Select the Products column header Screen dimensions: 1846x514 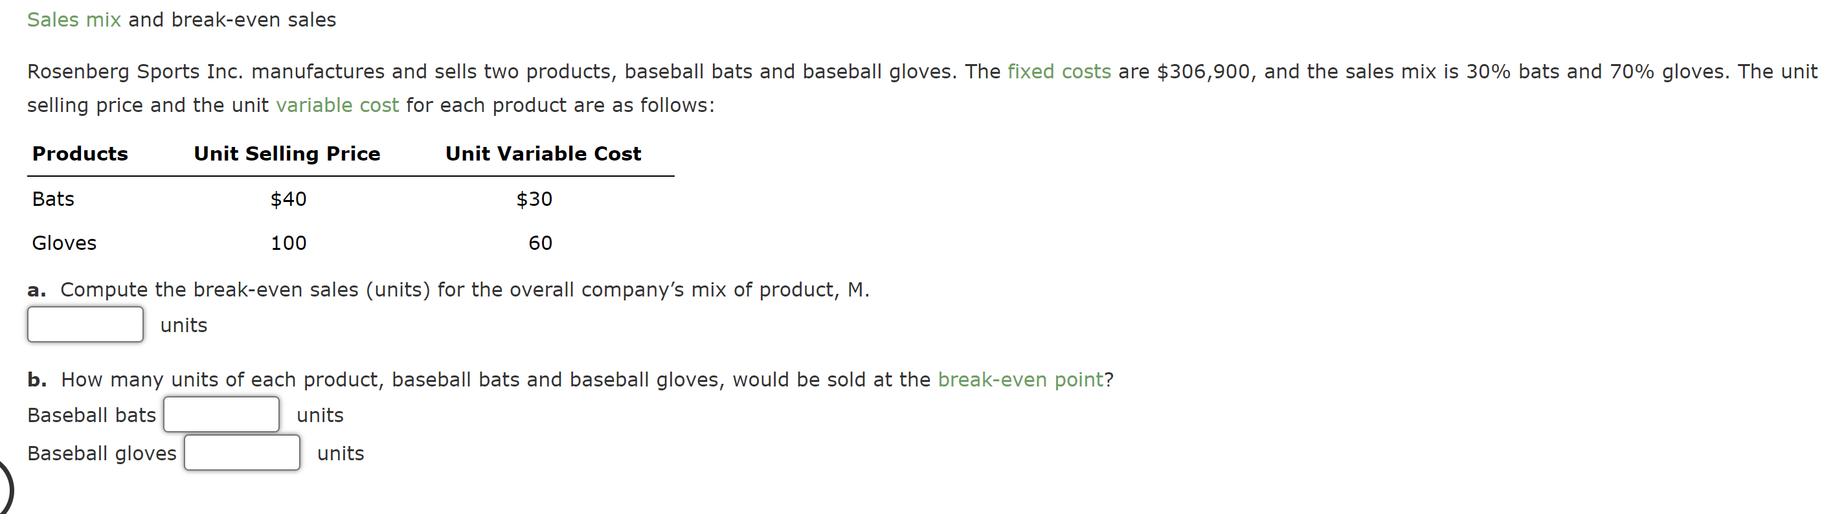tap(80, 153)
